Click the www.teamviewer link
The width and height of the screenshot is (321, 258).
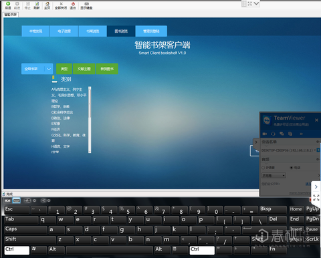coord(300,193)
